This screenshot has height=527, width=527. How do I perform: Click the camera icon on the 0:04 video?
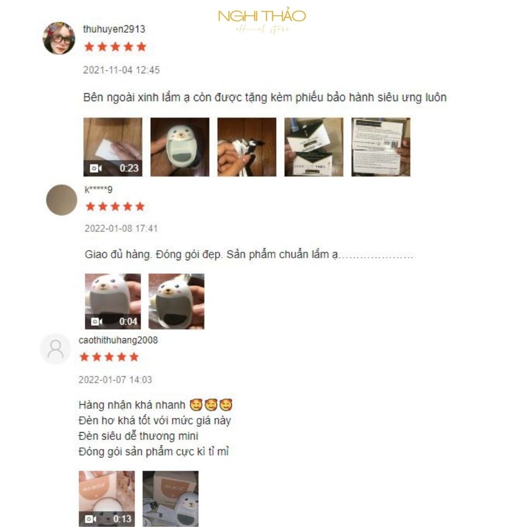pyautogui.click(x=96, y=321)
